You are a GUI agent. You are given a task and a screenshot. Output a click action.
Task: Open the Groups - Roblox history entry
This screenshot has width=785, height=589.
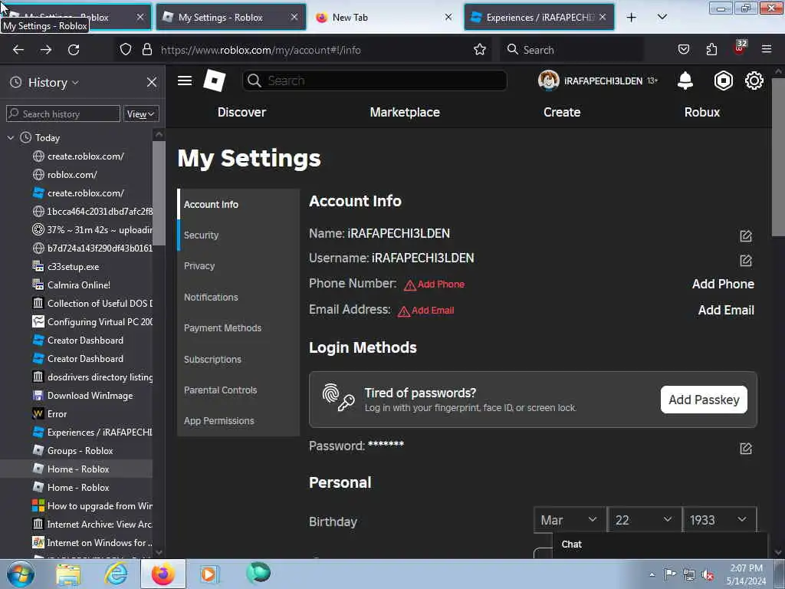tap(80, 451)
